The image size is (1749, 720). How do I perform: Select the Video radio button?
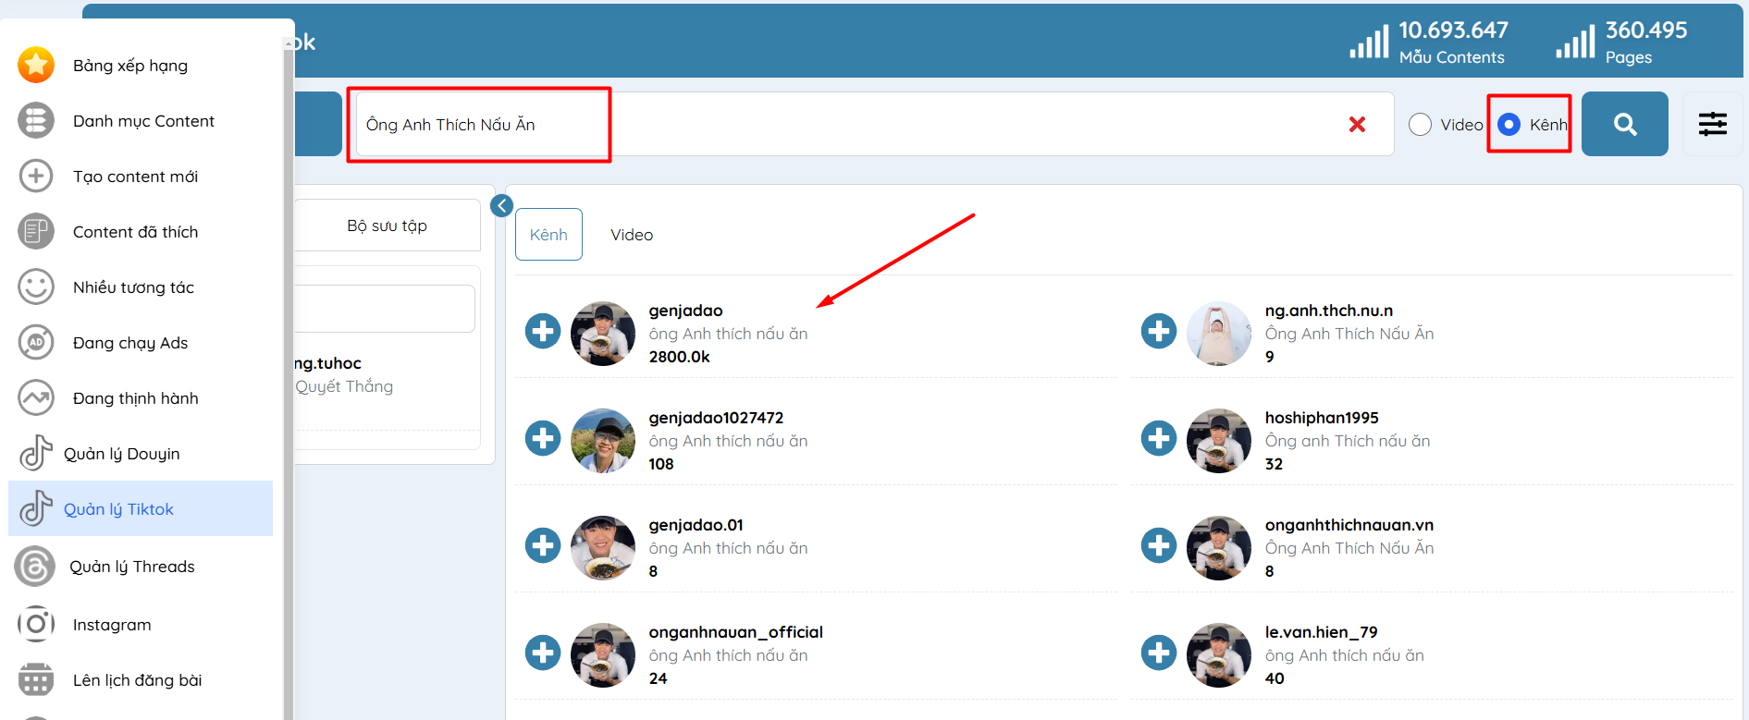click(1421, 124)
